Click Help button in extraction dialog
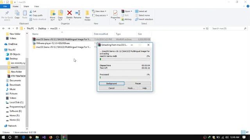Screen dimensions: 250x140 point(145,88)
